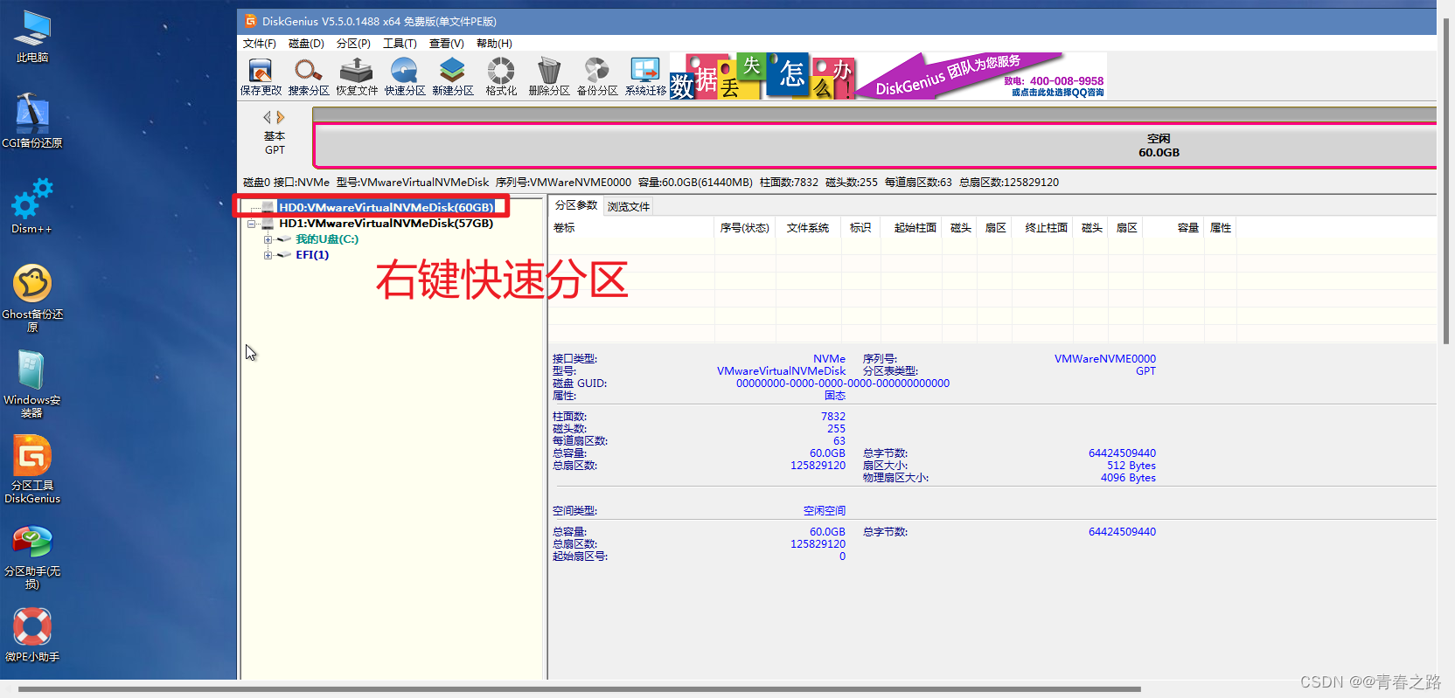The height and width of the screenshot is (698, 1455).
Task: Click the cylinder count value 7832 in details
Action: tap(833, 417)
